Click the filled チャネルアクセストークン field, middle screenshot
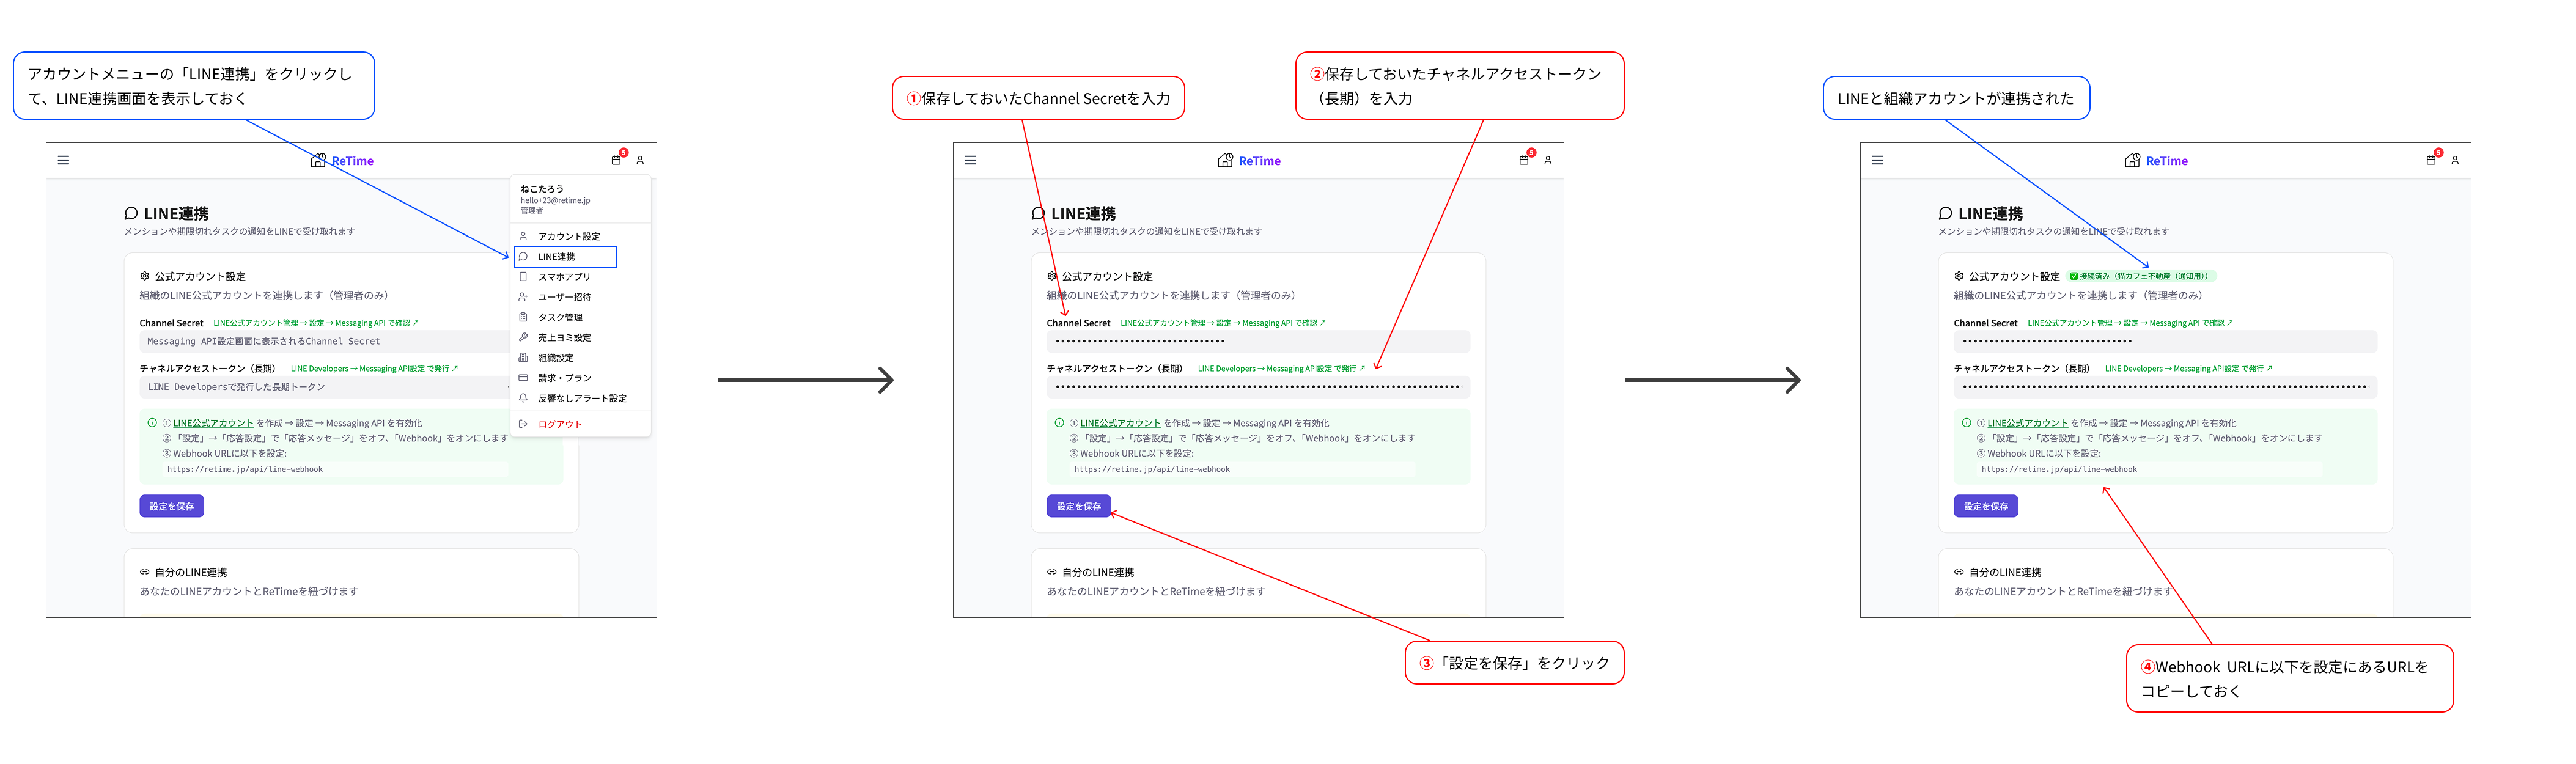 pos(1258,387)
